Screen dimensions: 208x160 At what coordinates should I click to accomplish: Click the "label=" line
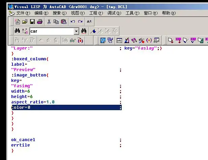click(19, 64)
